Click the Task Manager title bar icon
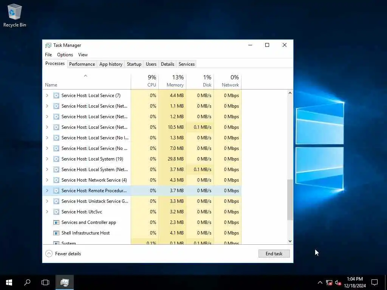 pos(48,45)
